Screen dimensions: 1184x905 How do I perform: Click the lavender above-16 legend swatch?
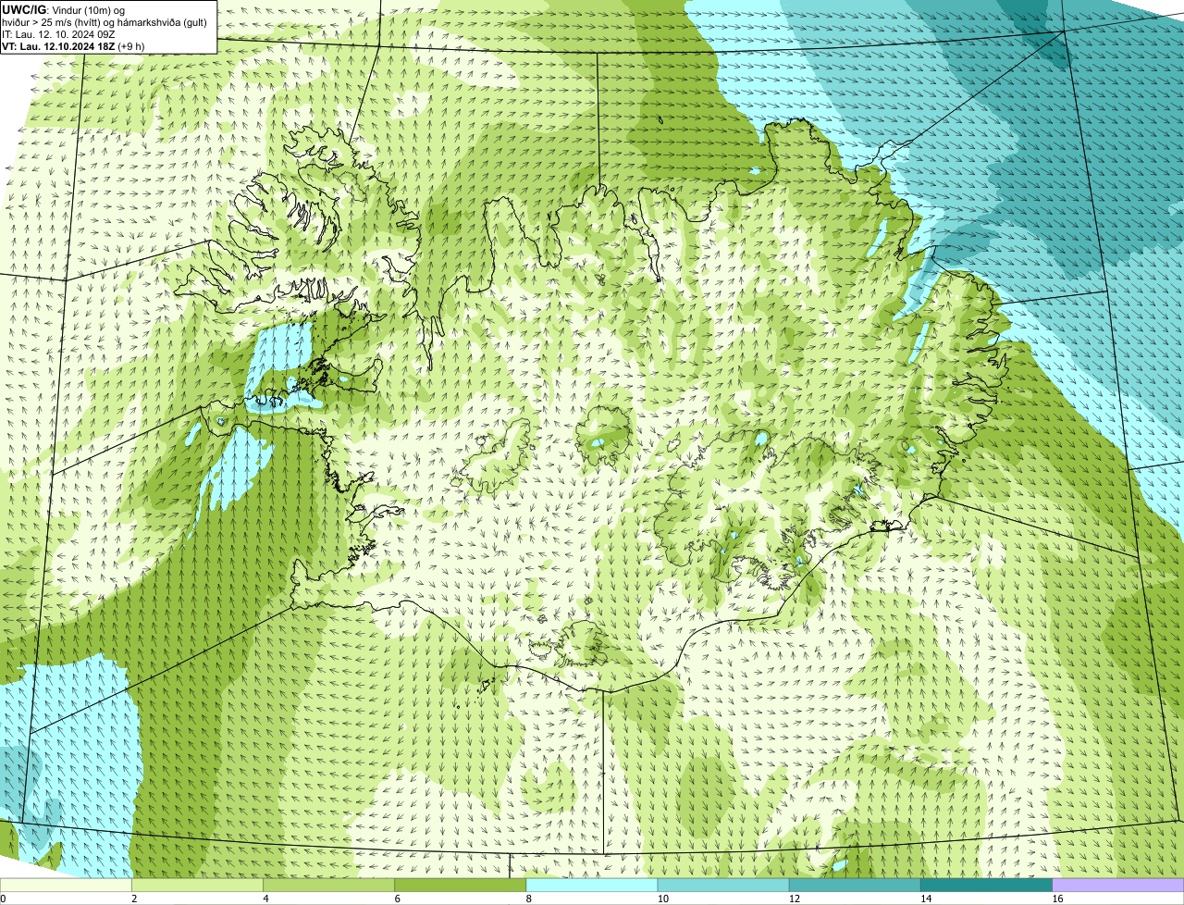pos(1117,885)
